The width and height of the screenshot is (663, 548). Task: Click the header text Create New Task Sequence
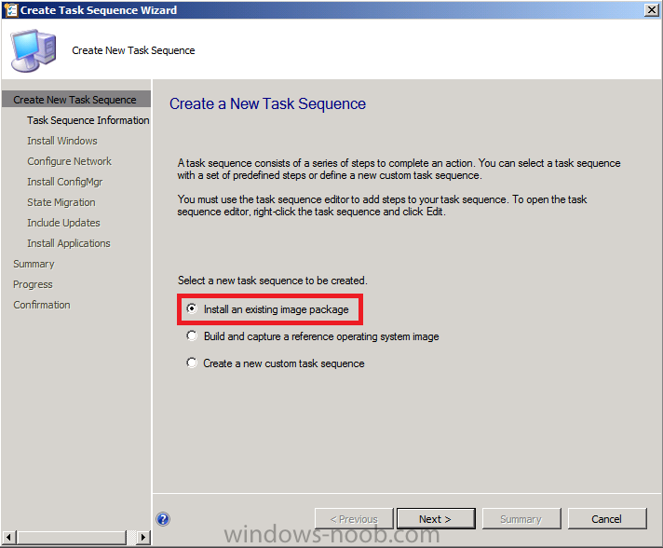(133, 50)
